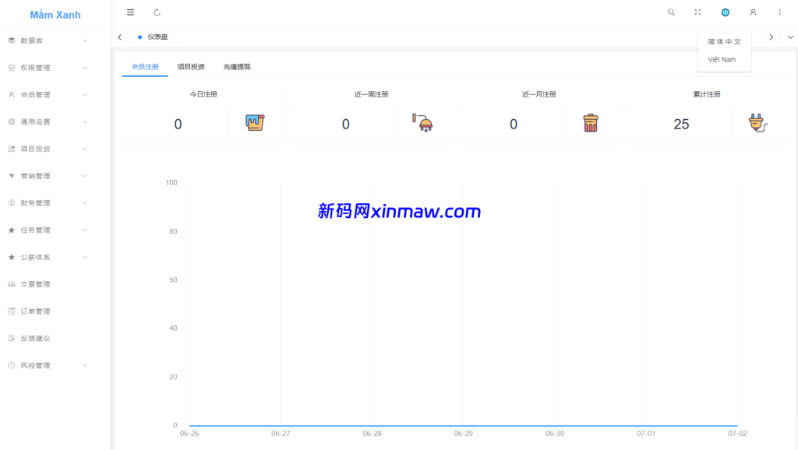Click the 07-02 date on chart axis
The height and width of the screenshot is (450, 798).
click(x=737, y=433)
